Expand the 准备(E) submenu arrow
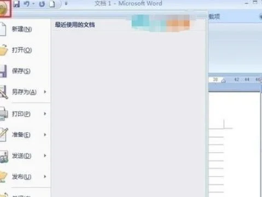The width and height of the screenshot is (262, 197). click(x=45, y=135)
